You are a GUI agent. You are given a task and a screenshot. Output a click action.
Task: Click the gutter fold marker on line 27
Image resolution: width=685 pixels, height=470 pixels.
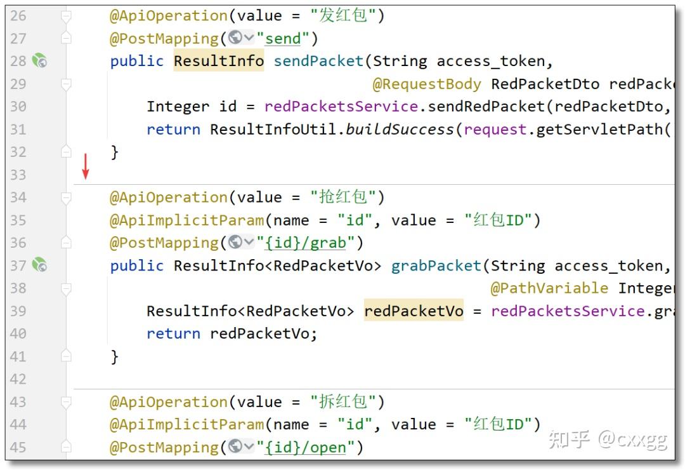point(66,38)
